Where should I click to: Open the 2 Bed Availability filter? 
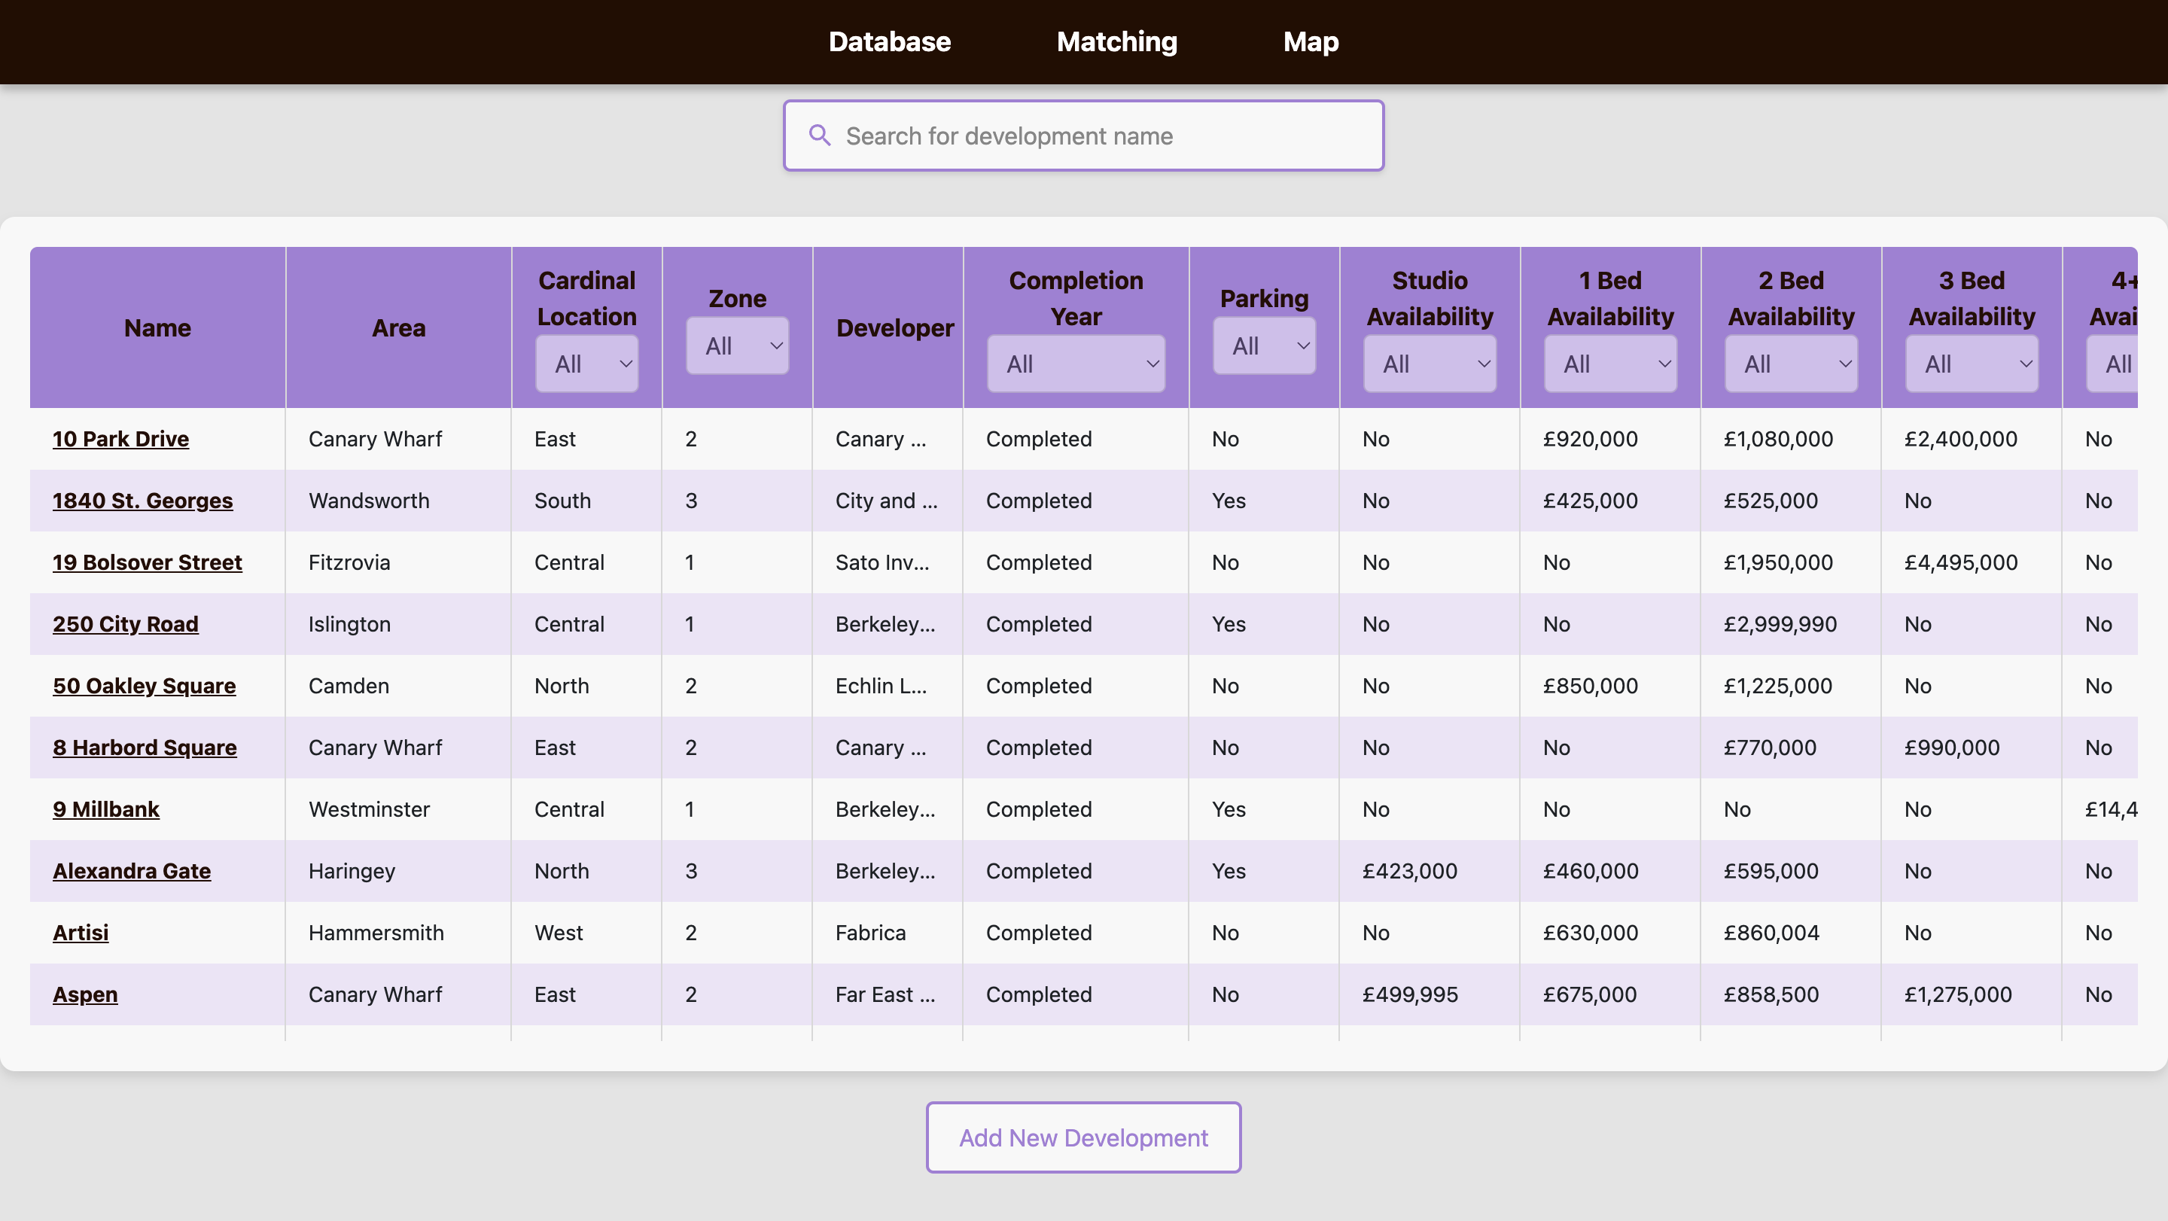[x=1791, y=364]
